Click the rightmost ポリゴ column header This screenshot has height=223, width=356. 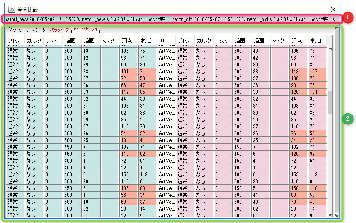click(x=317, y=41)
